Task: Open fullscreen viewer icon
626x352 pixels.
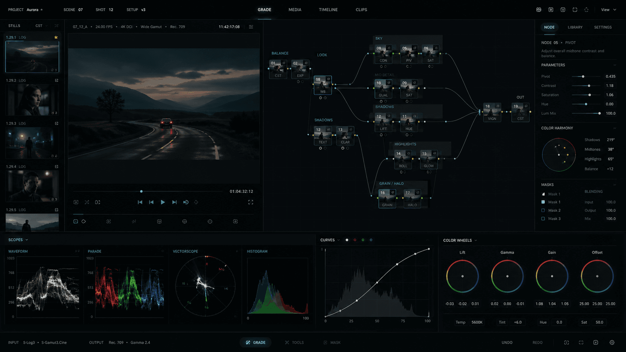Action: tap(250, 202)
